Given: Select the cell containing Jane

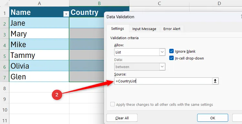Looking at the screenshot, I should pyautogui.click(x=39, y=23).
